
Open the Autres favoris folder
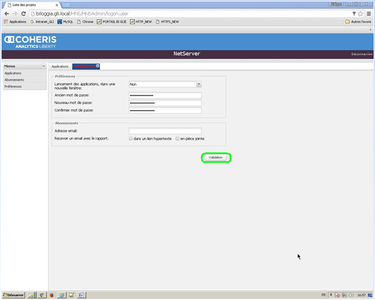(358, 22)
